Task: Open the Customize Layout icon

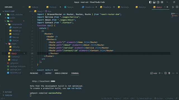Action: coord(162,2)
